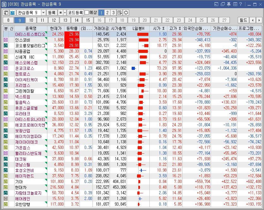
Task: Click the 증 icon on 인스코비 row
Action: 6,40
